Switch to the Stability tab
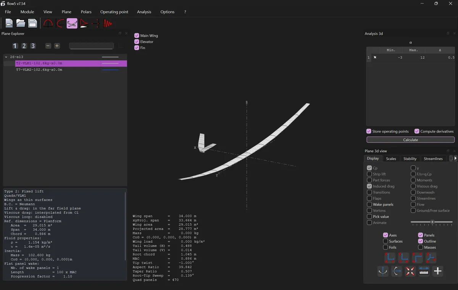458x290 pixels. [410, 159]
